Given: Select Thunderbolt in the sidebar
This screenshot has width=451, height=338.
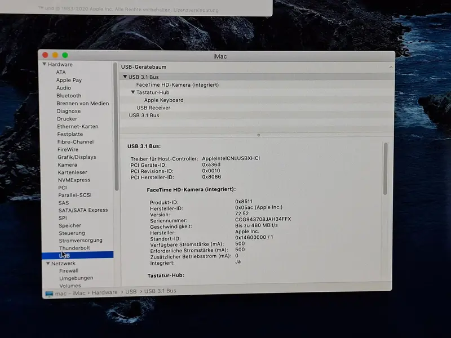Looking at the screenshot, I should (74, 248).
